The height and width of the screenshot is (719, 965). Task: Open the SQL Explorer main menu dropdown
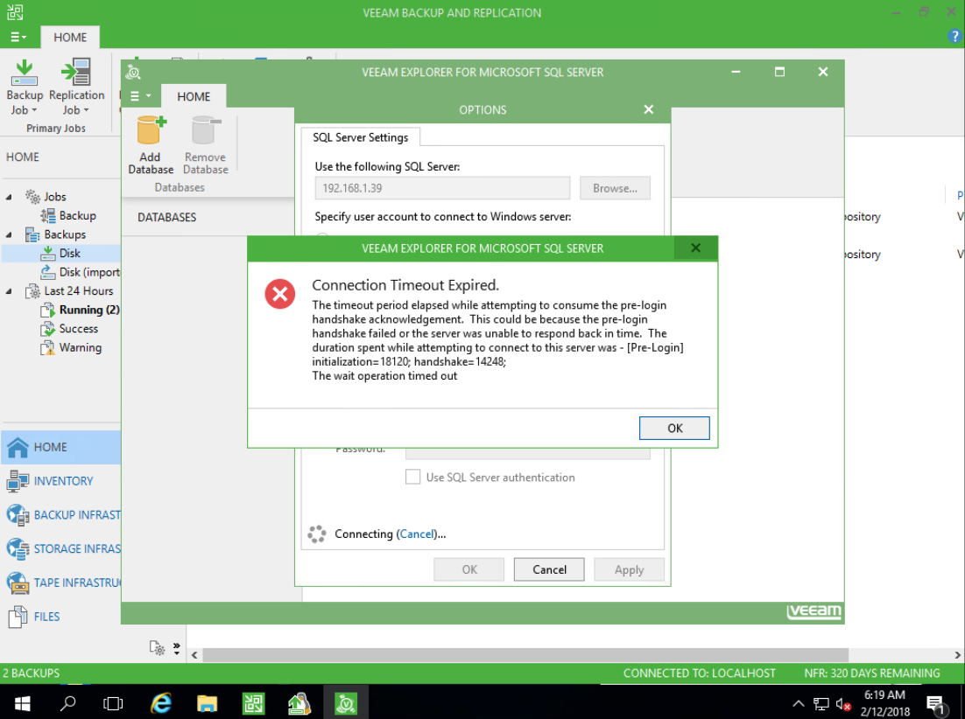pyautogui.click(x=141, y=96)
